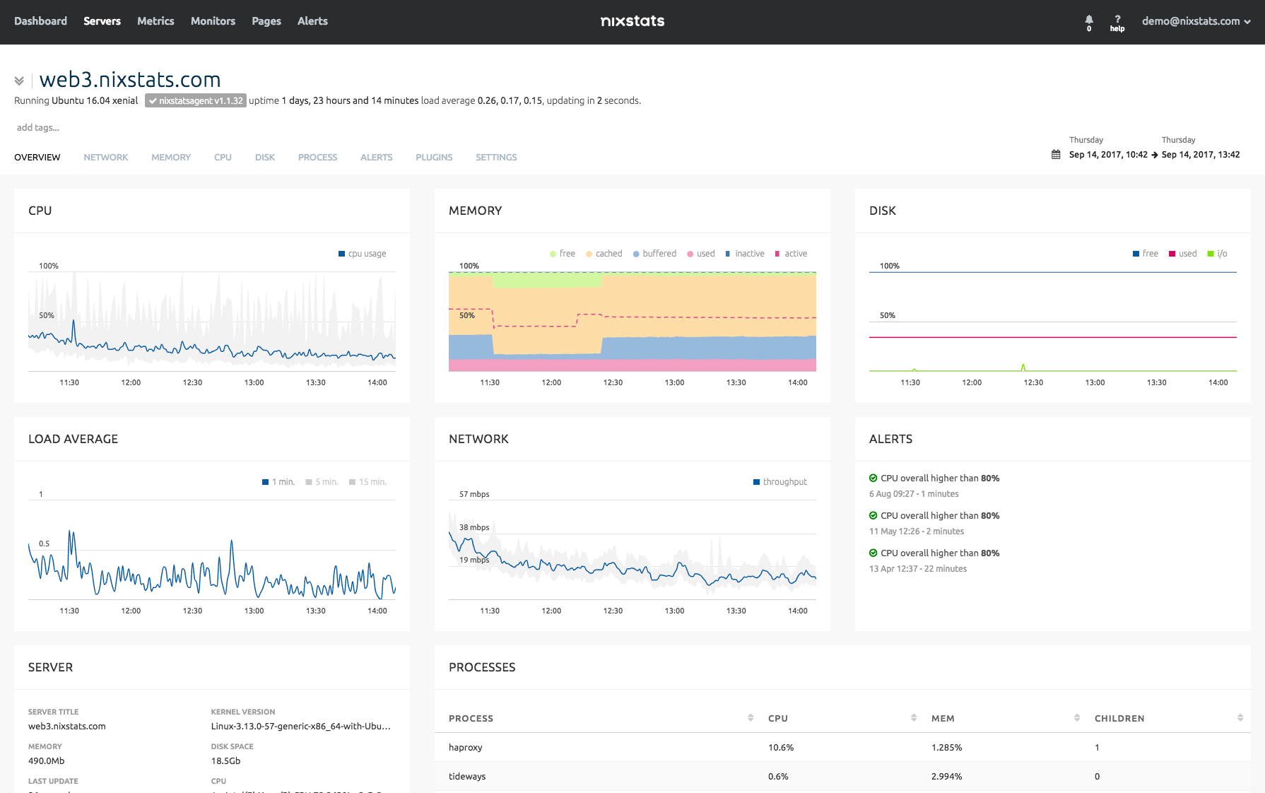The image size is (1265, 793).
Task: Click the add tags input field
Action: pyautogui.click(x=38, y=128)
